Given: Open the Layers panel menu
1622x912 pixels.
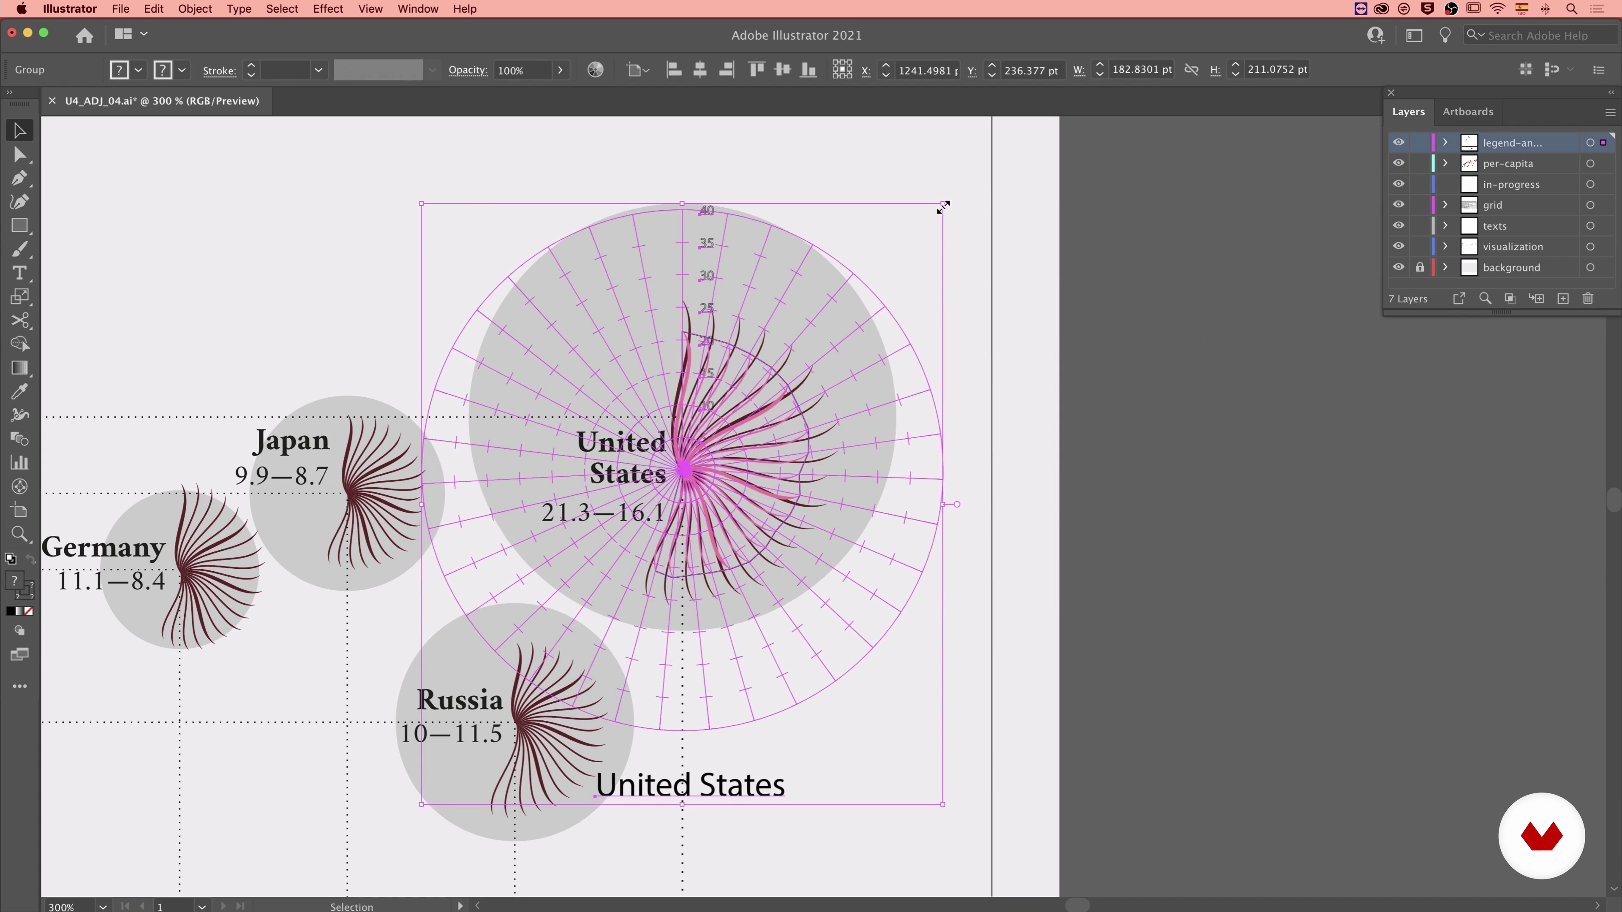Looking at the screenshot, I should (x=1610, y=112).
